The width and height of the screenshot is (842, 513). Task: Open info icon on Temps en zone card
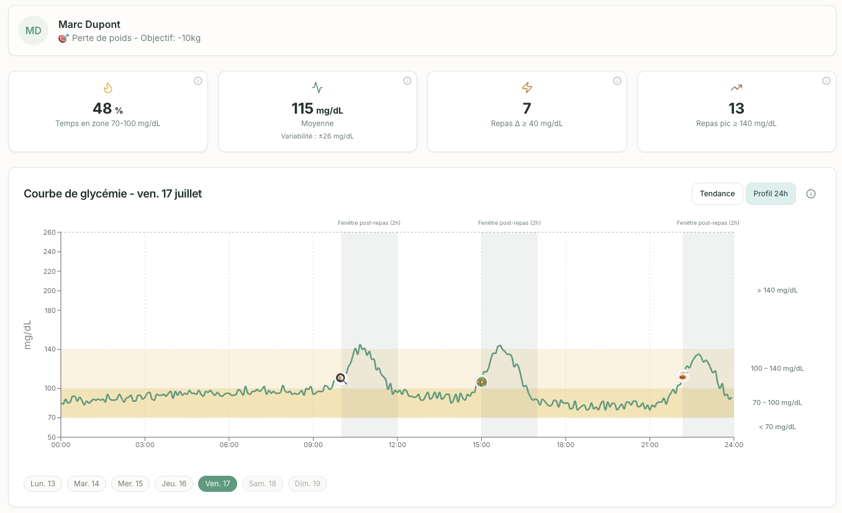pos(198,81)
